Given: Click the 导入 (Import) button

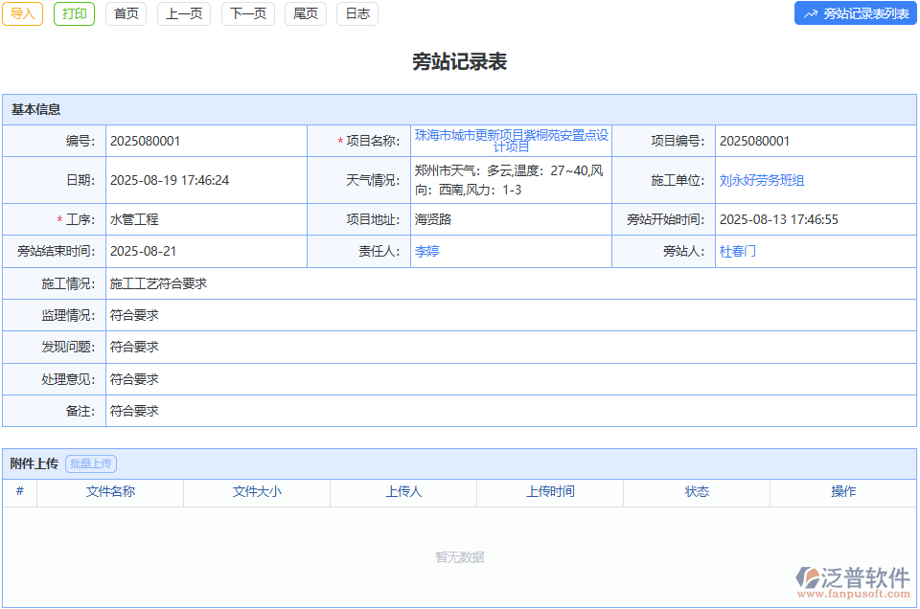Looking at the screenshot, I should 23,14.
